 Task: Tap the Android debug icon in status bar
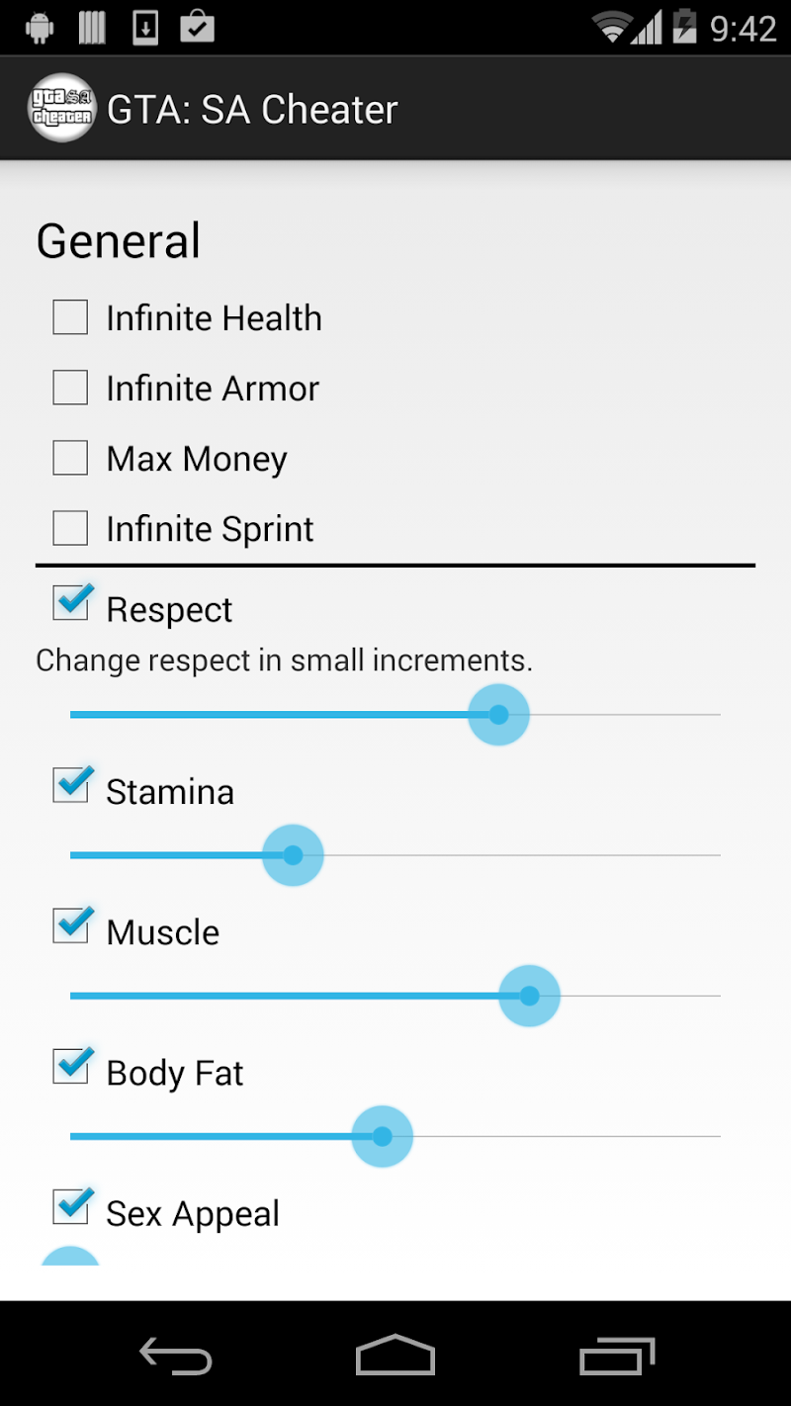click(40, 27)
